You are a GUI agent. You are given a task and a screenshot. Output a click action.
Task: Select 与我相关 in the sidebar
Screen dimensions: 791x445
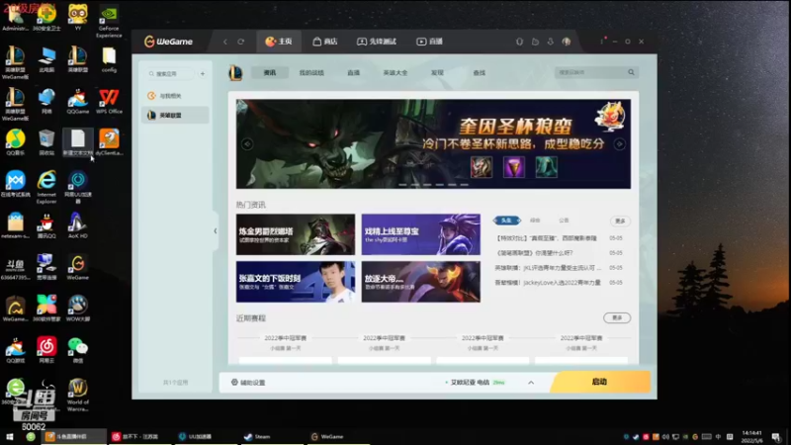(x=175, y=95)
